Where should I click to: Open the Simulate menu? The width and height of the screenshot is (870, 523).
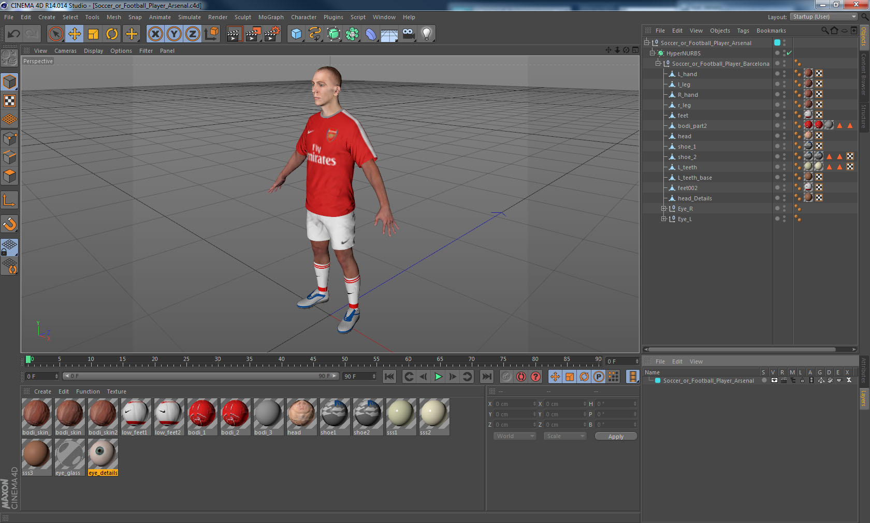pyautogui.click(x=190, y=17)
